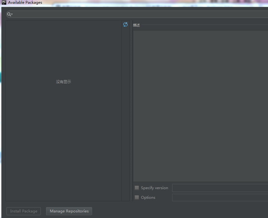The image size is (268, 218).
Task: Tick the Options checkbox
Action: (x=137, y=198)
